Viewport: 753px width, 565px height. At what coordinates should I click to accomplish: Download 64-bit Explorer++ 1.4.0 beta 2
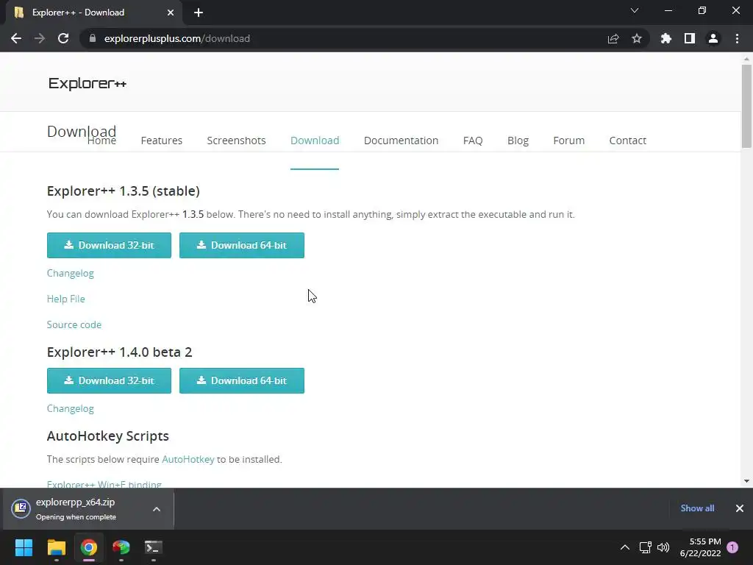tap(241, 380)
